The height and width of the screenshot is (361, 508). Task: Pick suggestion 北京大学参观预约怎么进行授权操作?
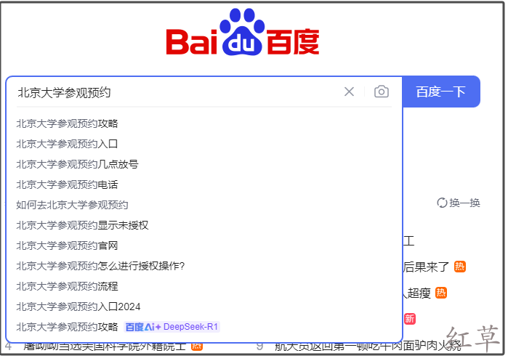[x=100, y=266]
